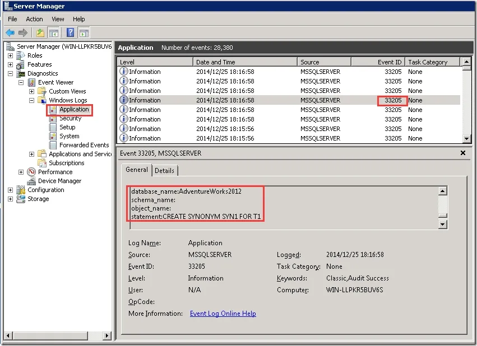Click the Help question mark toolbar icon
Screen dimensions: 477x346
tap(70, 32)
